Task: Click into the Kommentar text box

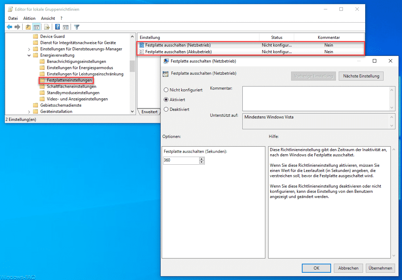Action: pos(316,99)
